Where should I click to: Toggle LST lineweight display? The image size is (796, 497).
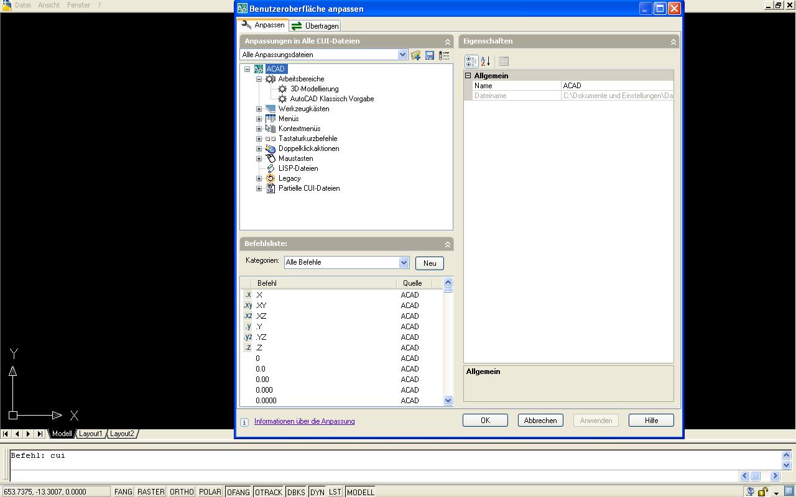tap(335, 491)
